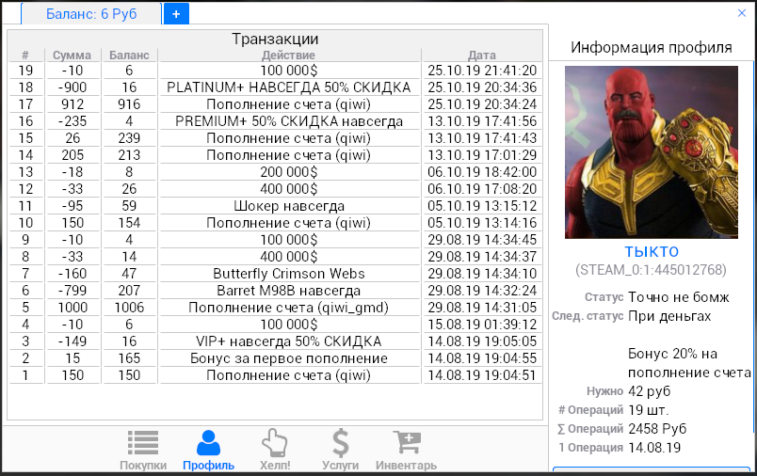Image resolution: width=757 pixels, height=476 pixels.
Task: Select the Шокер навсегда transaction row
Action: (x=289, y=206)
